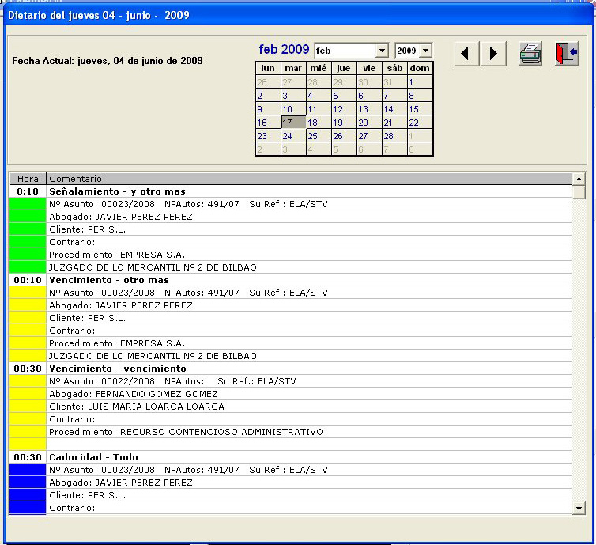Screen dimensions: 596x545
Task: Select row 'Abogado: FERNANDO GOMEZ GOMEZ'
Action: pos(133,394)
